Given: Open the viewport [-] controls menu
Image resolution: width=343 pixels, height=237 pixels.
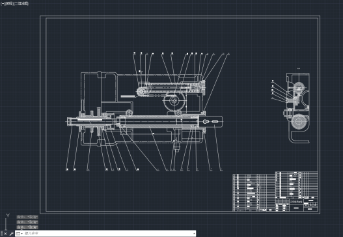Looking at the screenshot, I should (x=3, y=4).
